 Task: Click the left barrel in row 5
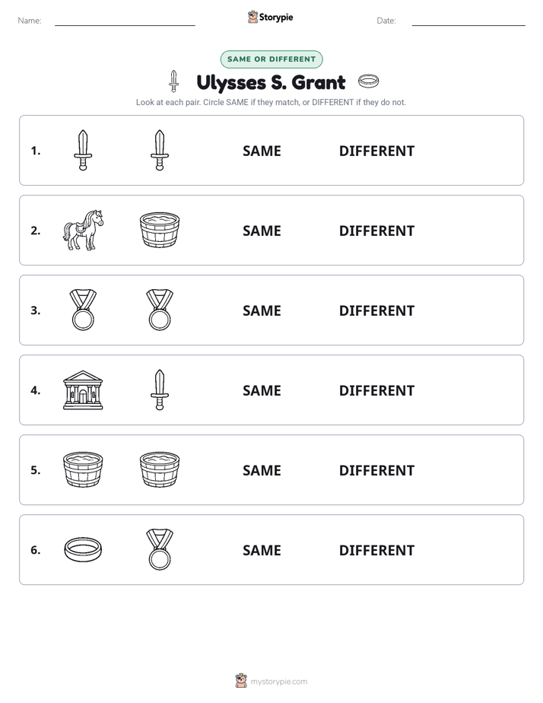83,469
